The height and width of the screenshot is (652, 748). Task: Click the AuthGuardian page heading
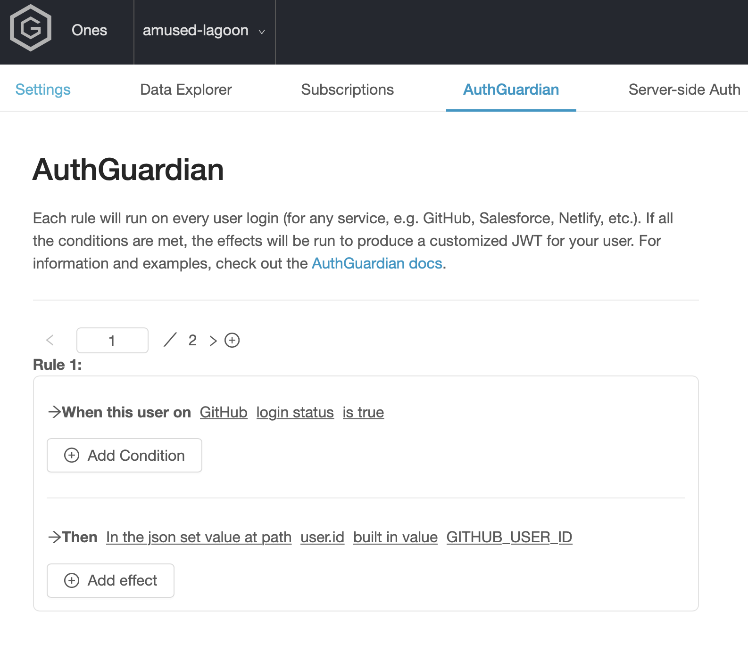pos(128,170)
